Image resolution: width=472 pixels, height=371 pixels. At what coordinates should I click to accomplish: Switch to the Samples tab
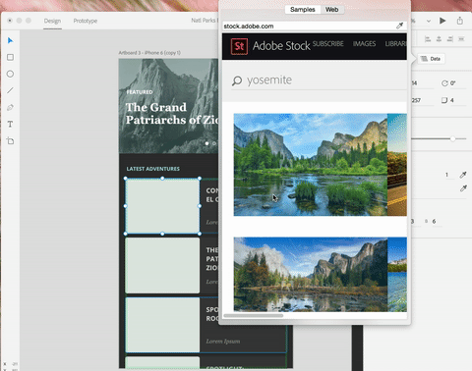click(303, 10)
